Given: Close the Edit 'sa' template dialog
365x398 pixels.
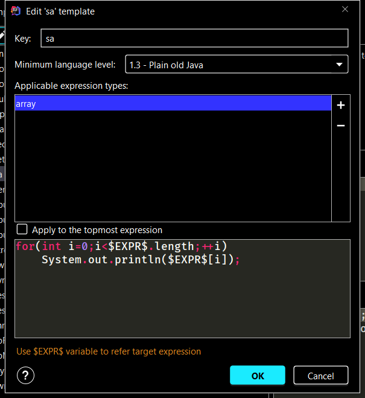Looking at the screenshot, I should (344, 10).
